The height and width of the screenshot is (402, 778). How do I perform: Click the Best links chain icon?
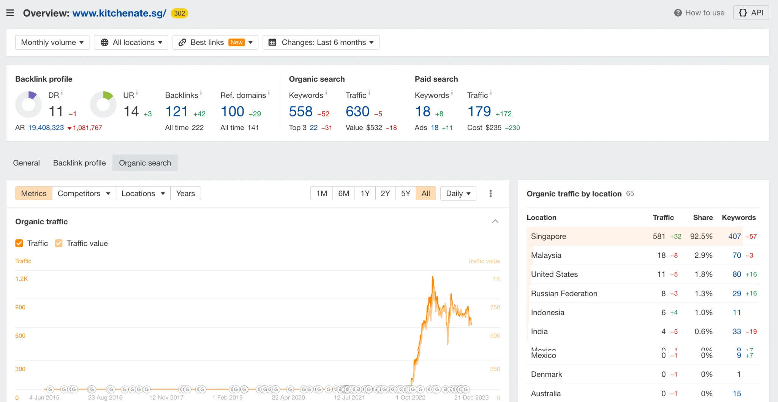tap(182, 43)
